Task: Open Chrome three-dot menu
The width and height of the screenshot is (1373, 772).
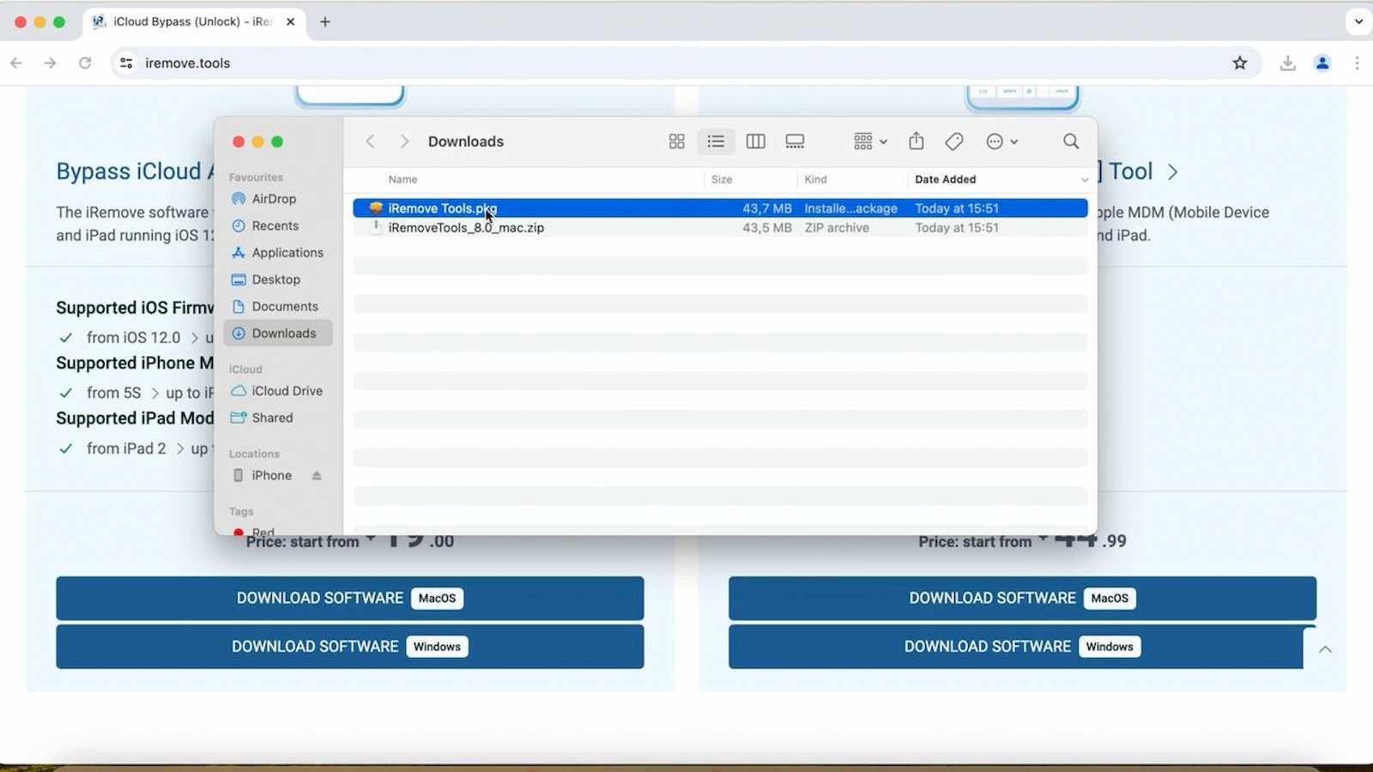Action: pyautogui.click(x=1357, y=63)
